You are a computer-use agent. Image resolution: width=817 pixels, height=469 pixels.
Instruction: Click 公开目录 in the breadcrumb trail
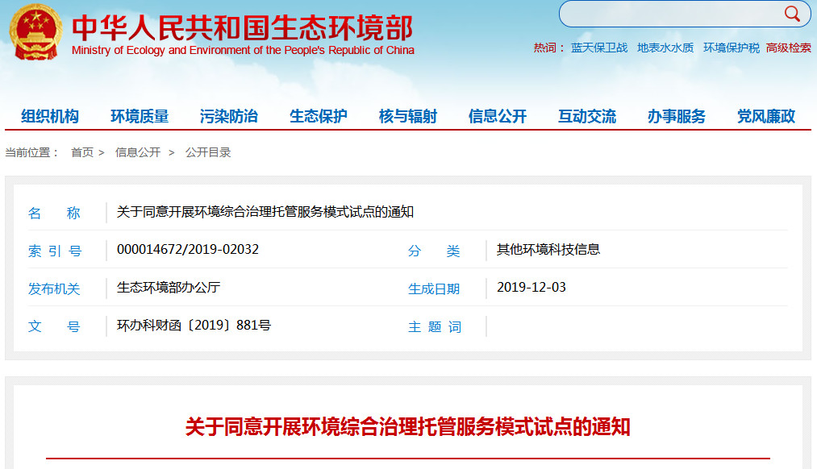[x=208, y=152]
